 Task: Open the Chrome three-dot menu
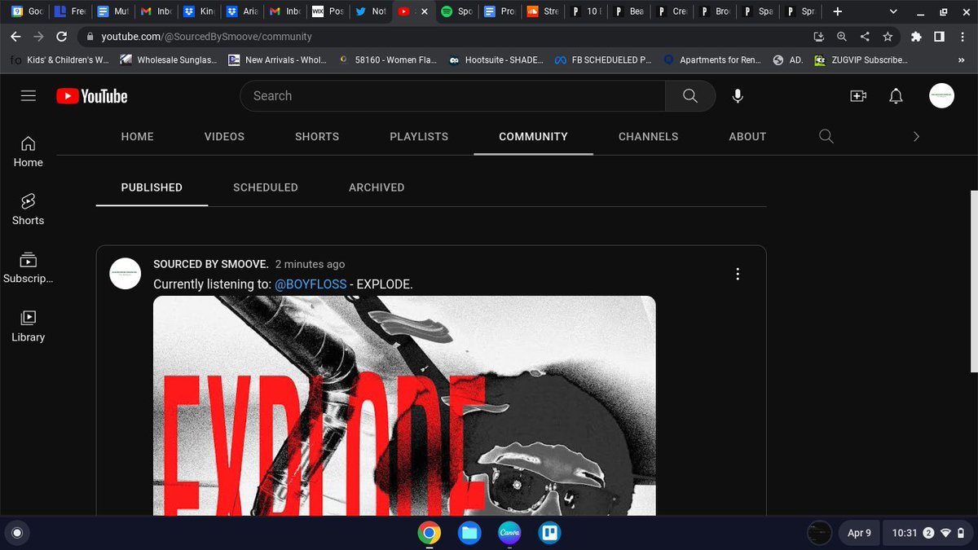click(962, 37)
